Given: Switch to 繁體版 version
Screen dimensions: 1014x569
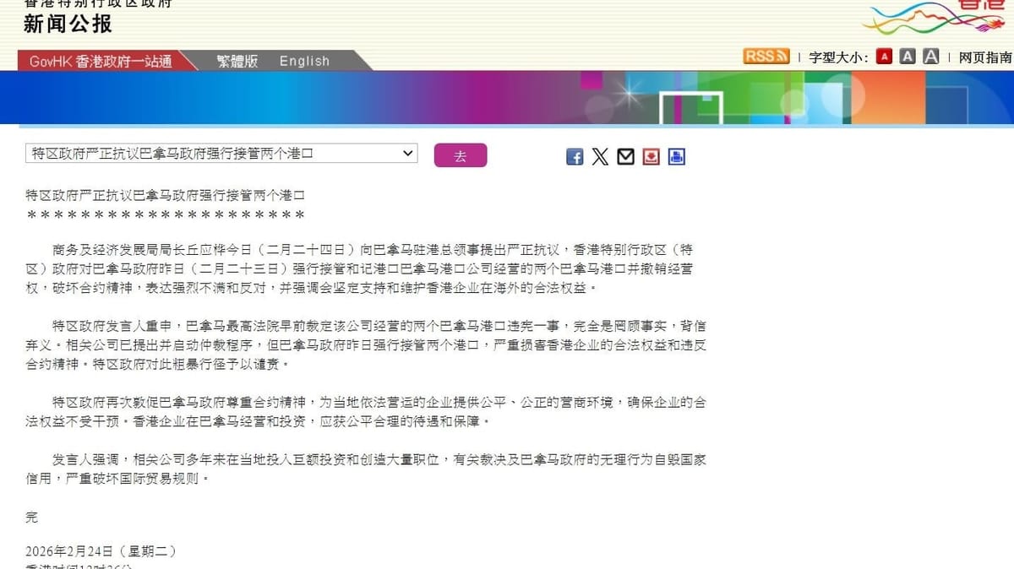Looking at the screenshot, I should 236,61.
